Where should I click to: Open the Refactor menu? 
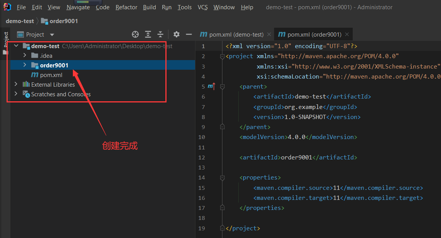[x=126, y=7]
